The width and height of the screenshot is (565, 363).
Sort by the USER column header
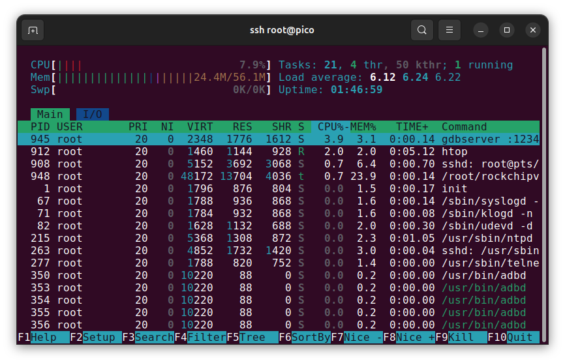pyautogui.click(x=70, y=126)
